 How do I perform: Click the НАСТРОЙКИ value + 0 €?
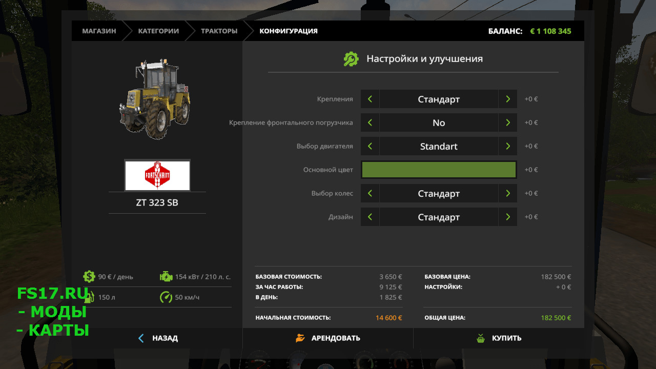[564, 287]
